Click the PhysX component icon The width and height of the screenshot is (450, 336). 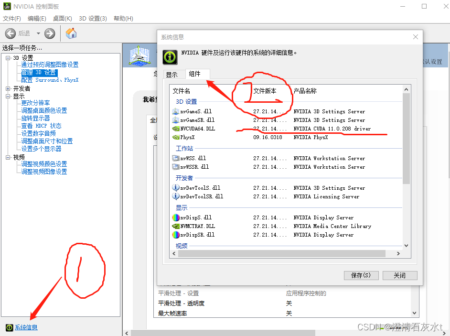(x=175, y=137)
